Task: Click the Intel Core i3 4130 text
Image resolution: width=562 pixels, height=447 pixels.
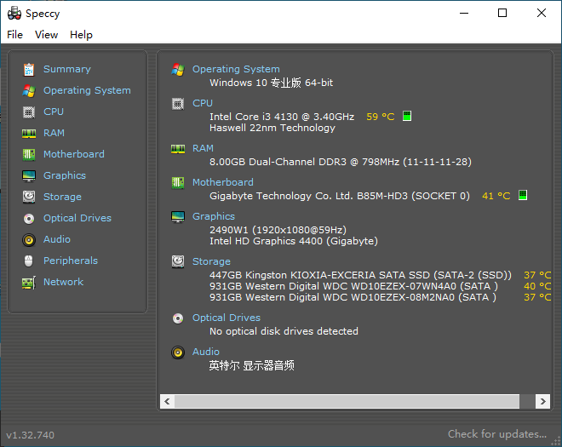Action: point(282,117)
